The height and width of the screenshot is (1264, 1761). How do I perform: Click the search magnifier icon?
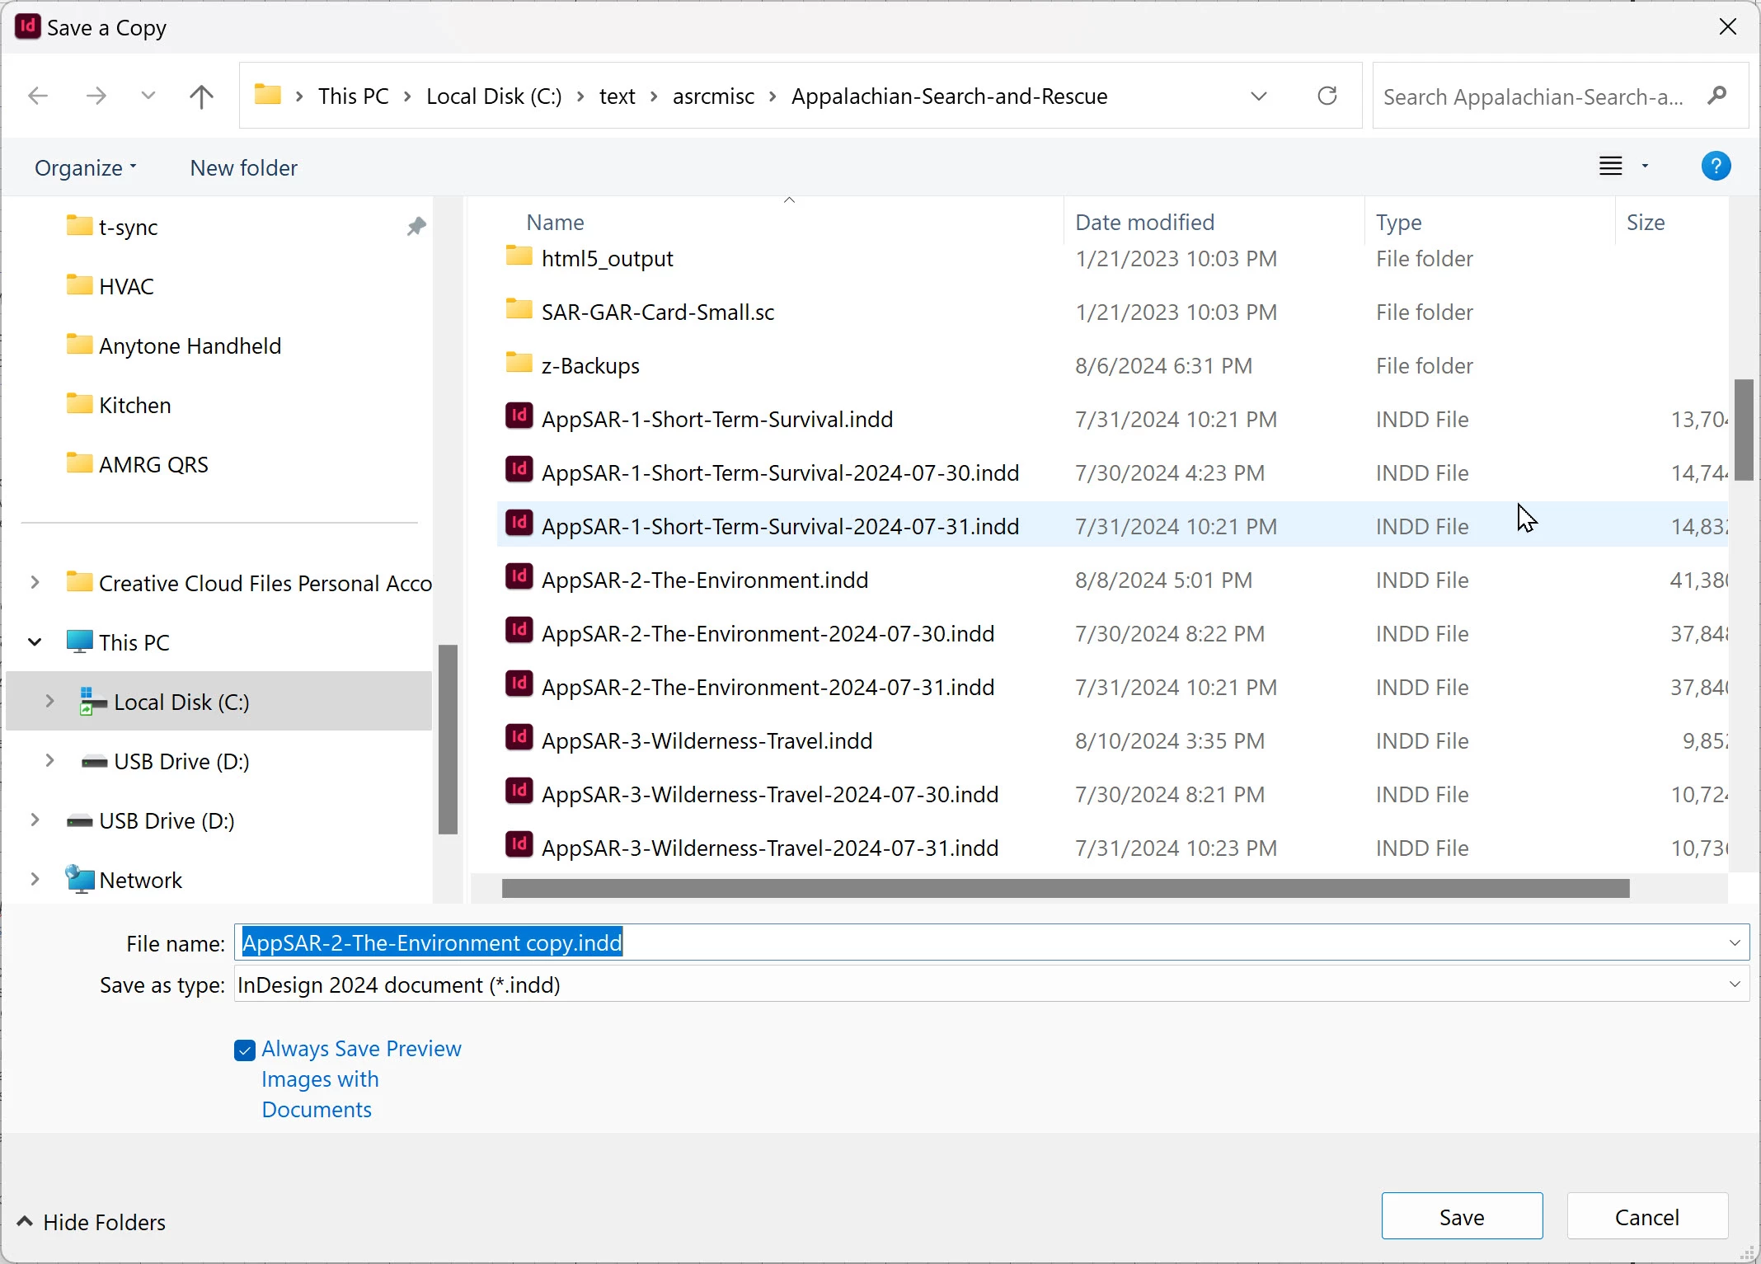point(1717,96)
